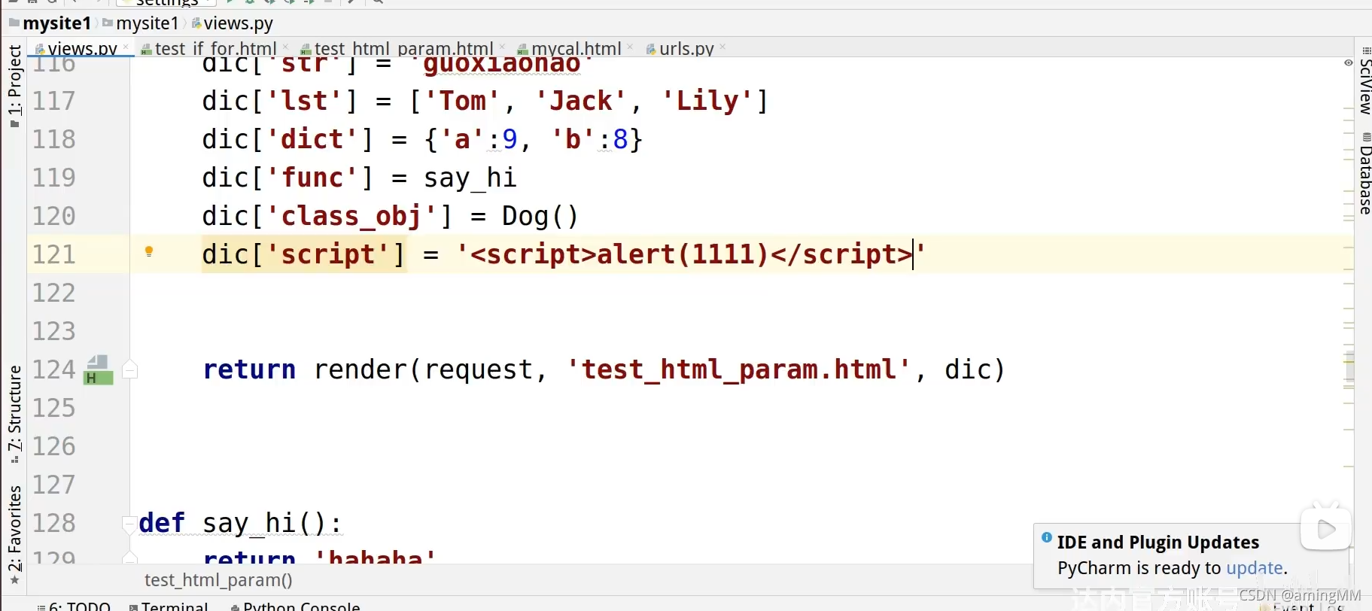Click the 'Lily' string on line 117
The height and width of the screenshot is (611, 1372).
[707, 101]
